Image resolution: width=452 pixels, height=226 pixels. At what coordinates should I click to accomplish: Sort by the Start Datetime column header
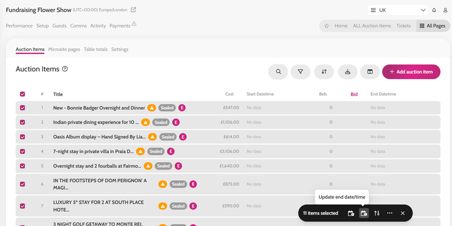[260, 94]
